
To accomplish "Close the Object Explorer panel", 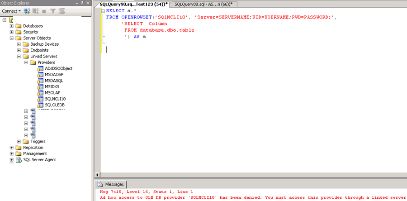I will [88, 3].
